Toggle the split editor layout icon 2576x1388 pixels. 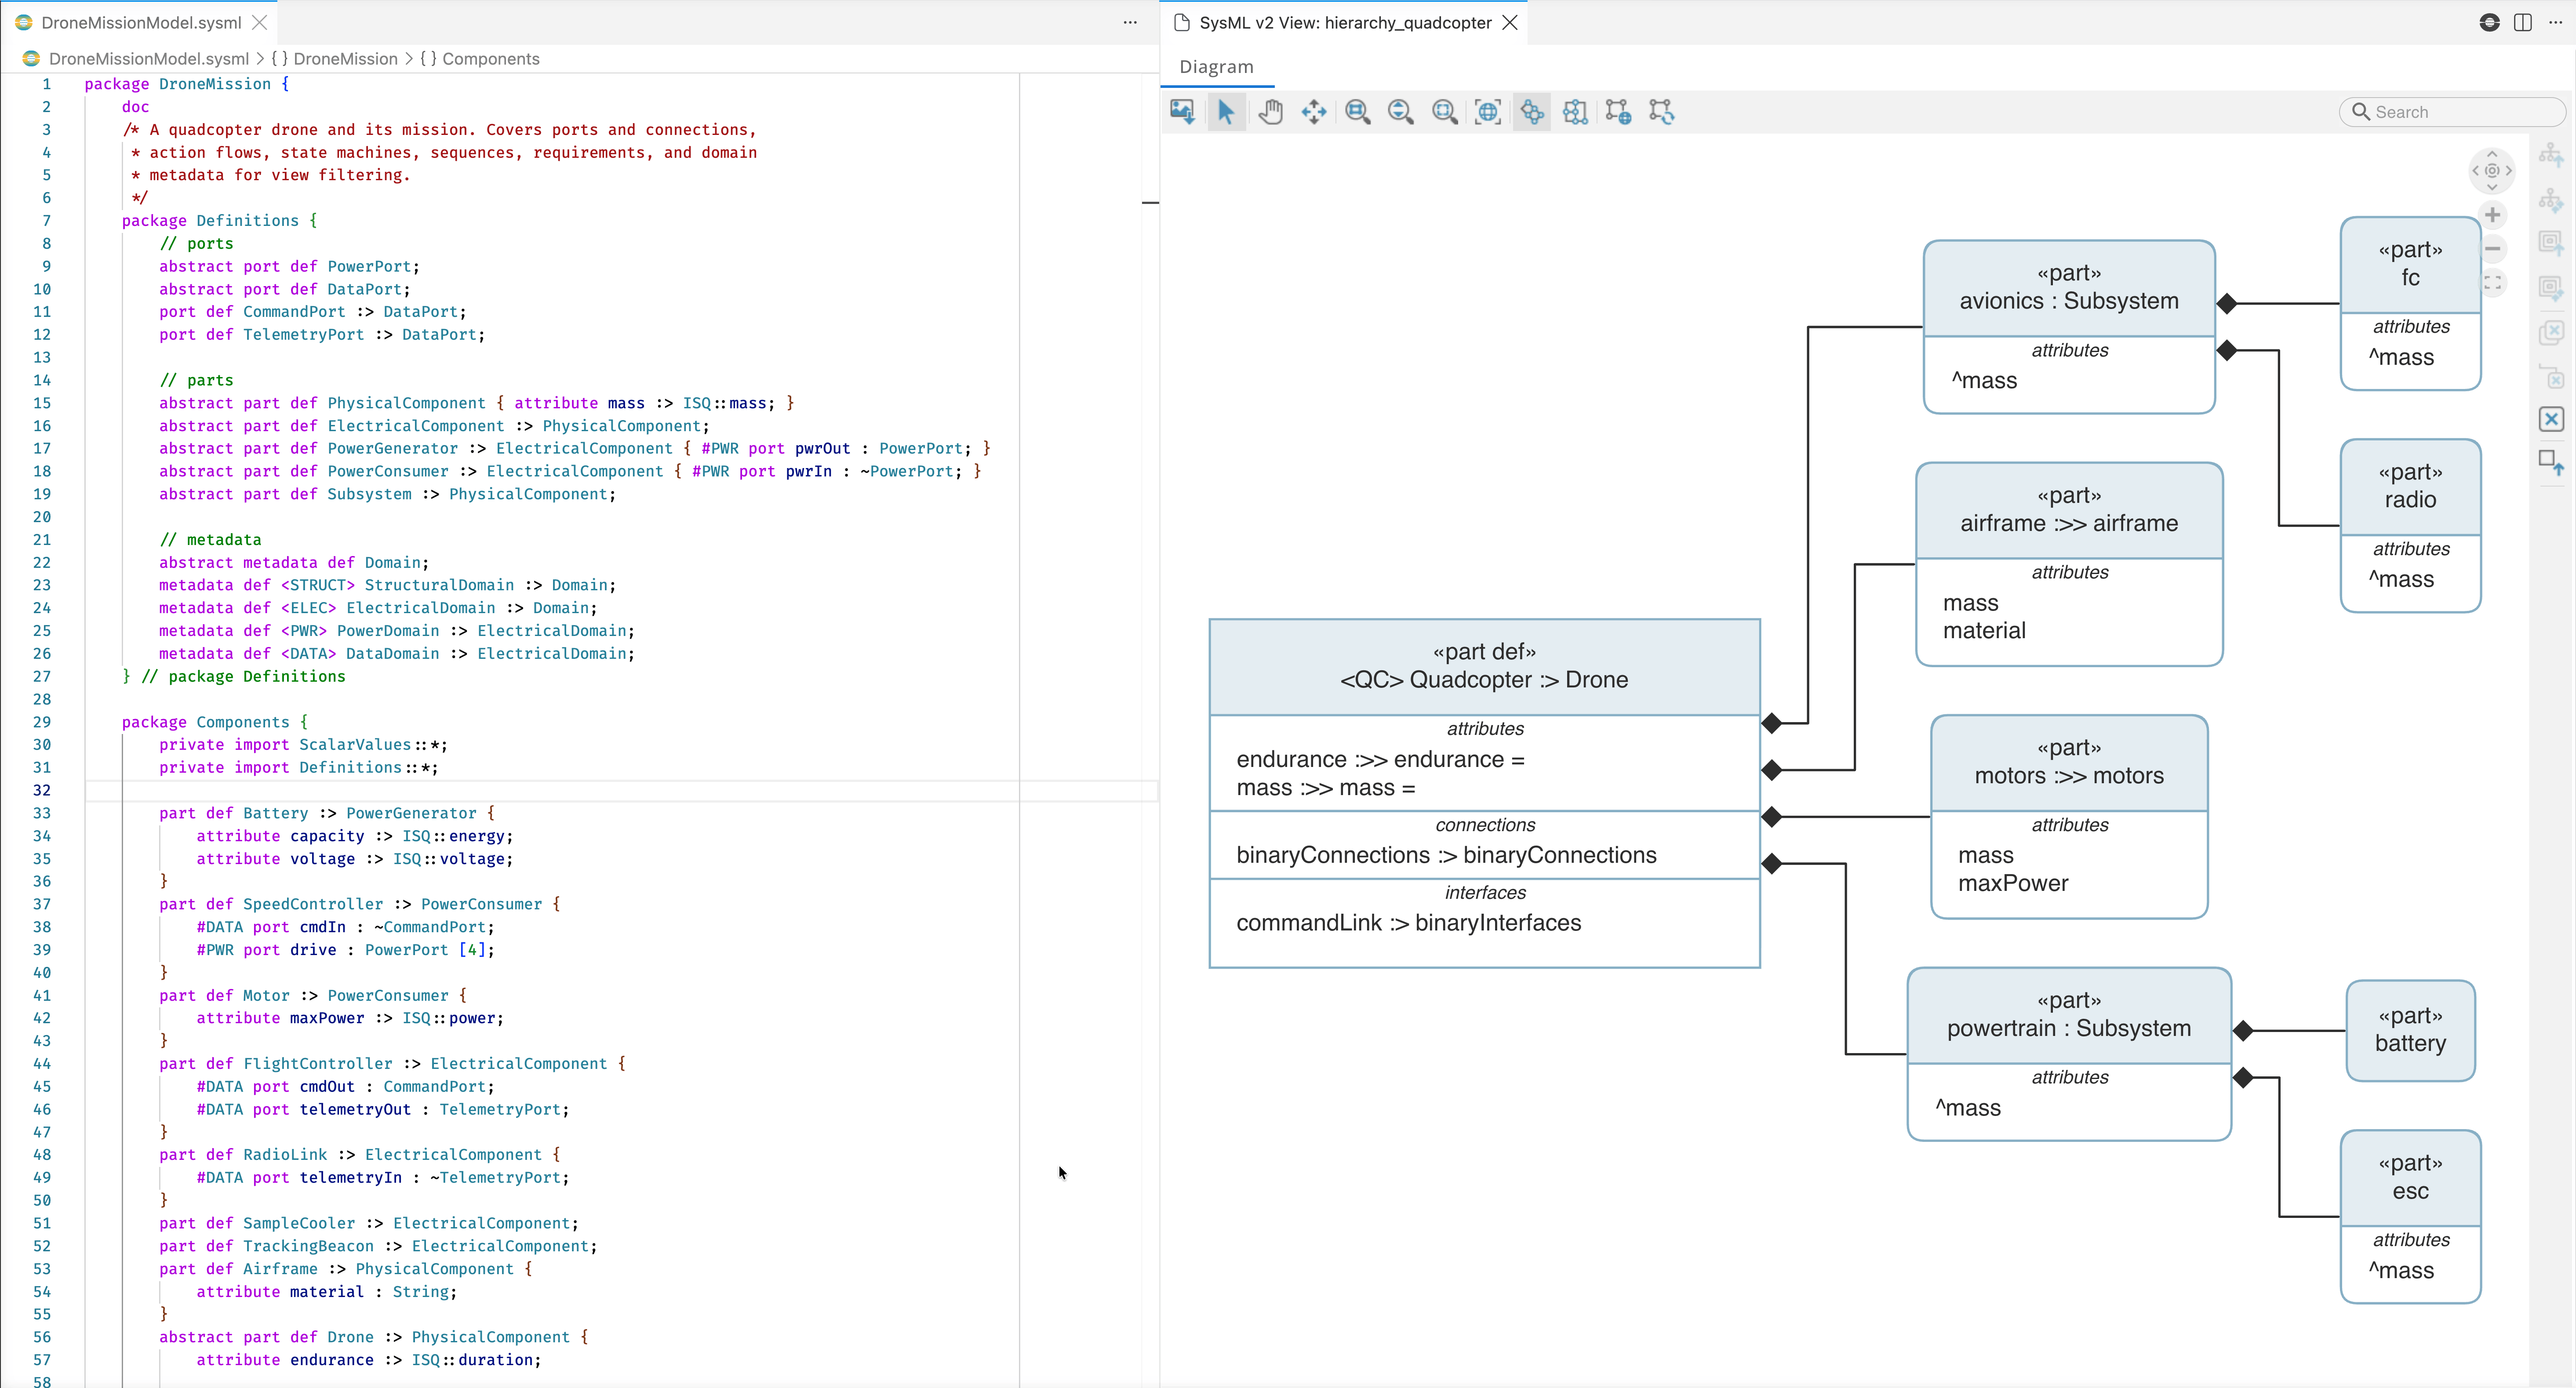(2523, 23)
